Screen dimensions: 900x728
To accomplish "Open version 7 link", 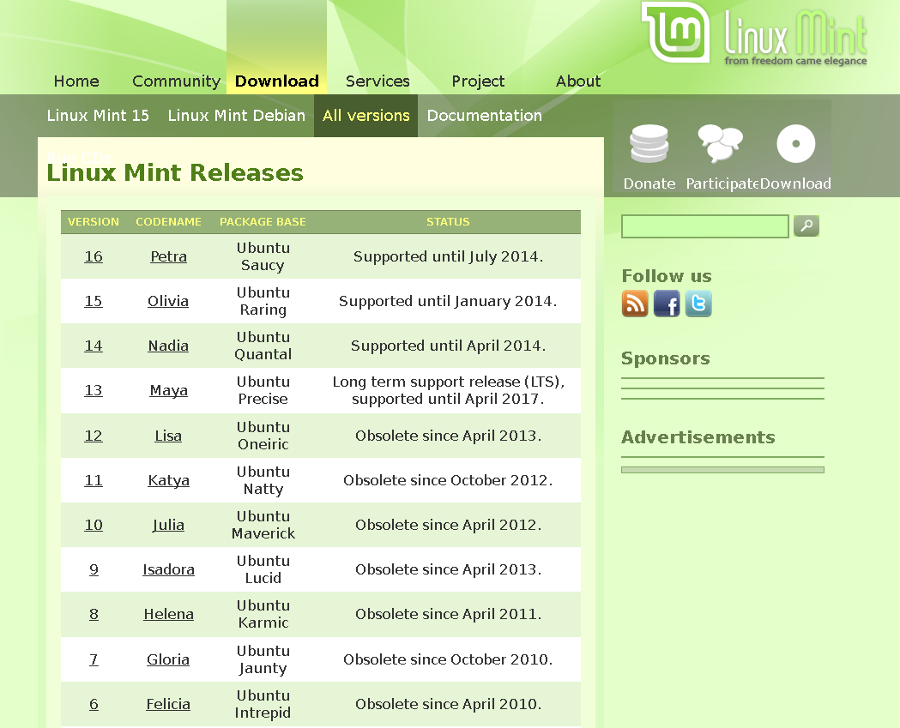I will click(x=94, y=659).
